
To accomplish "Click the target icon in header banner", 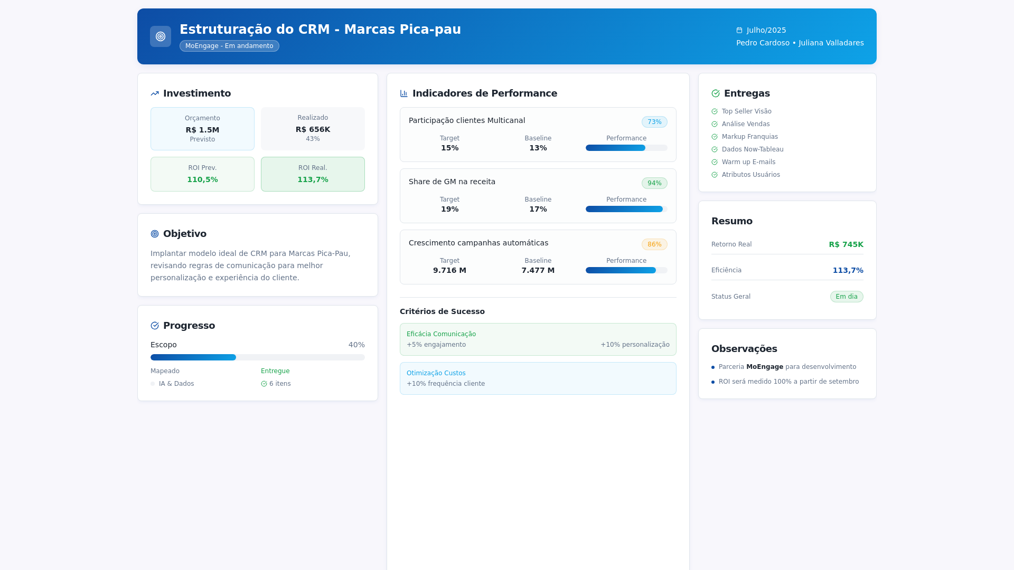I will click(x=161, y=36).
